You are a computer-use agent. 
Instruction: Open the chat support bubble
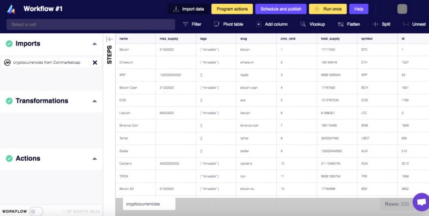click(421, 202)
